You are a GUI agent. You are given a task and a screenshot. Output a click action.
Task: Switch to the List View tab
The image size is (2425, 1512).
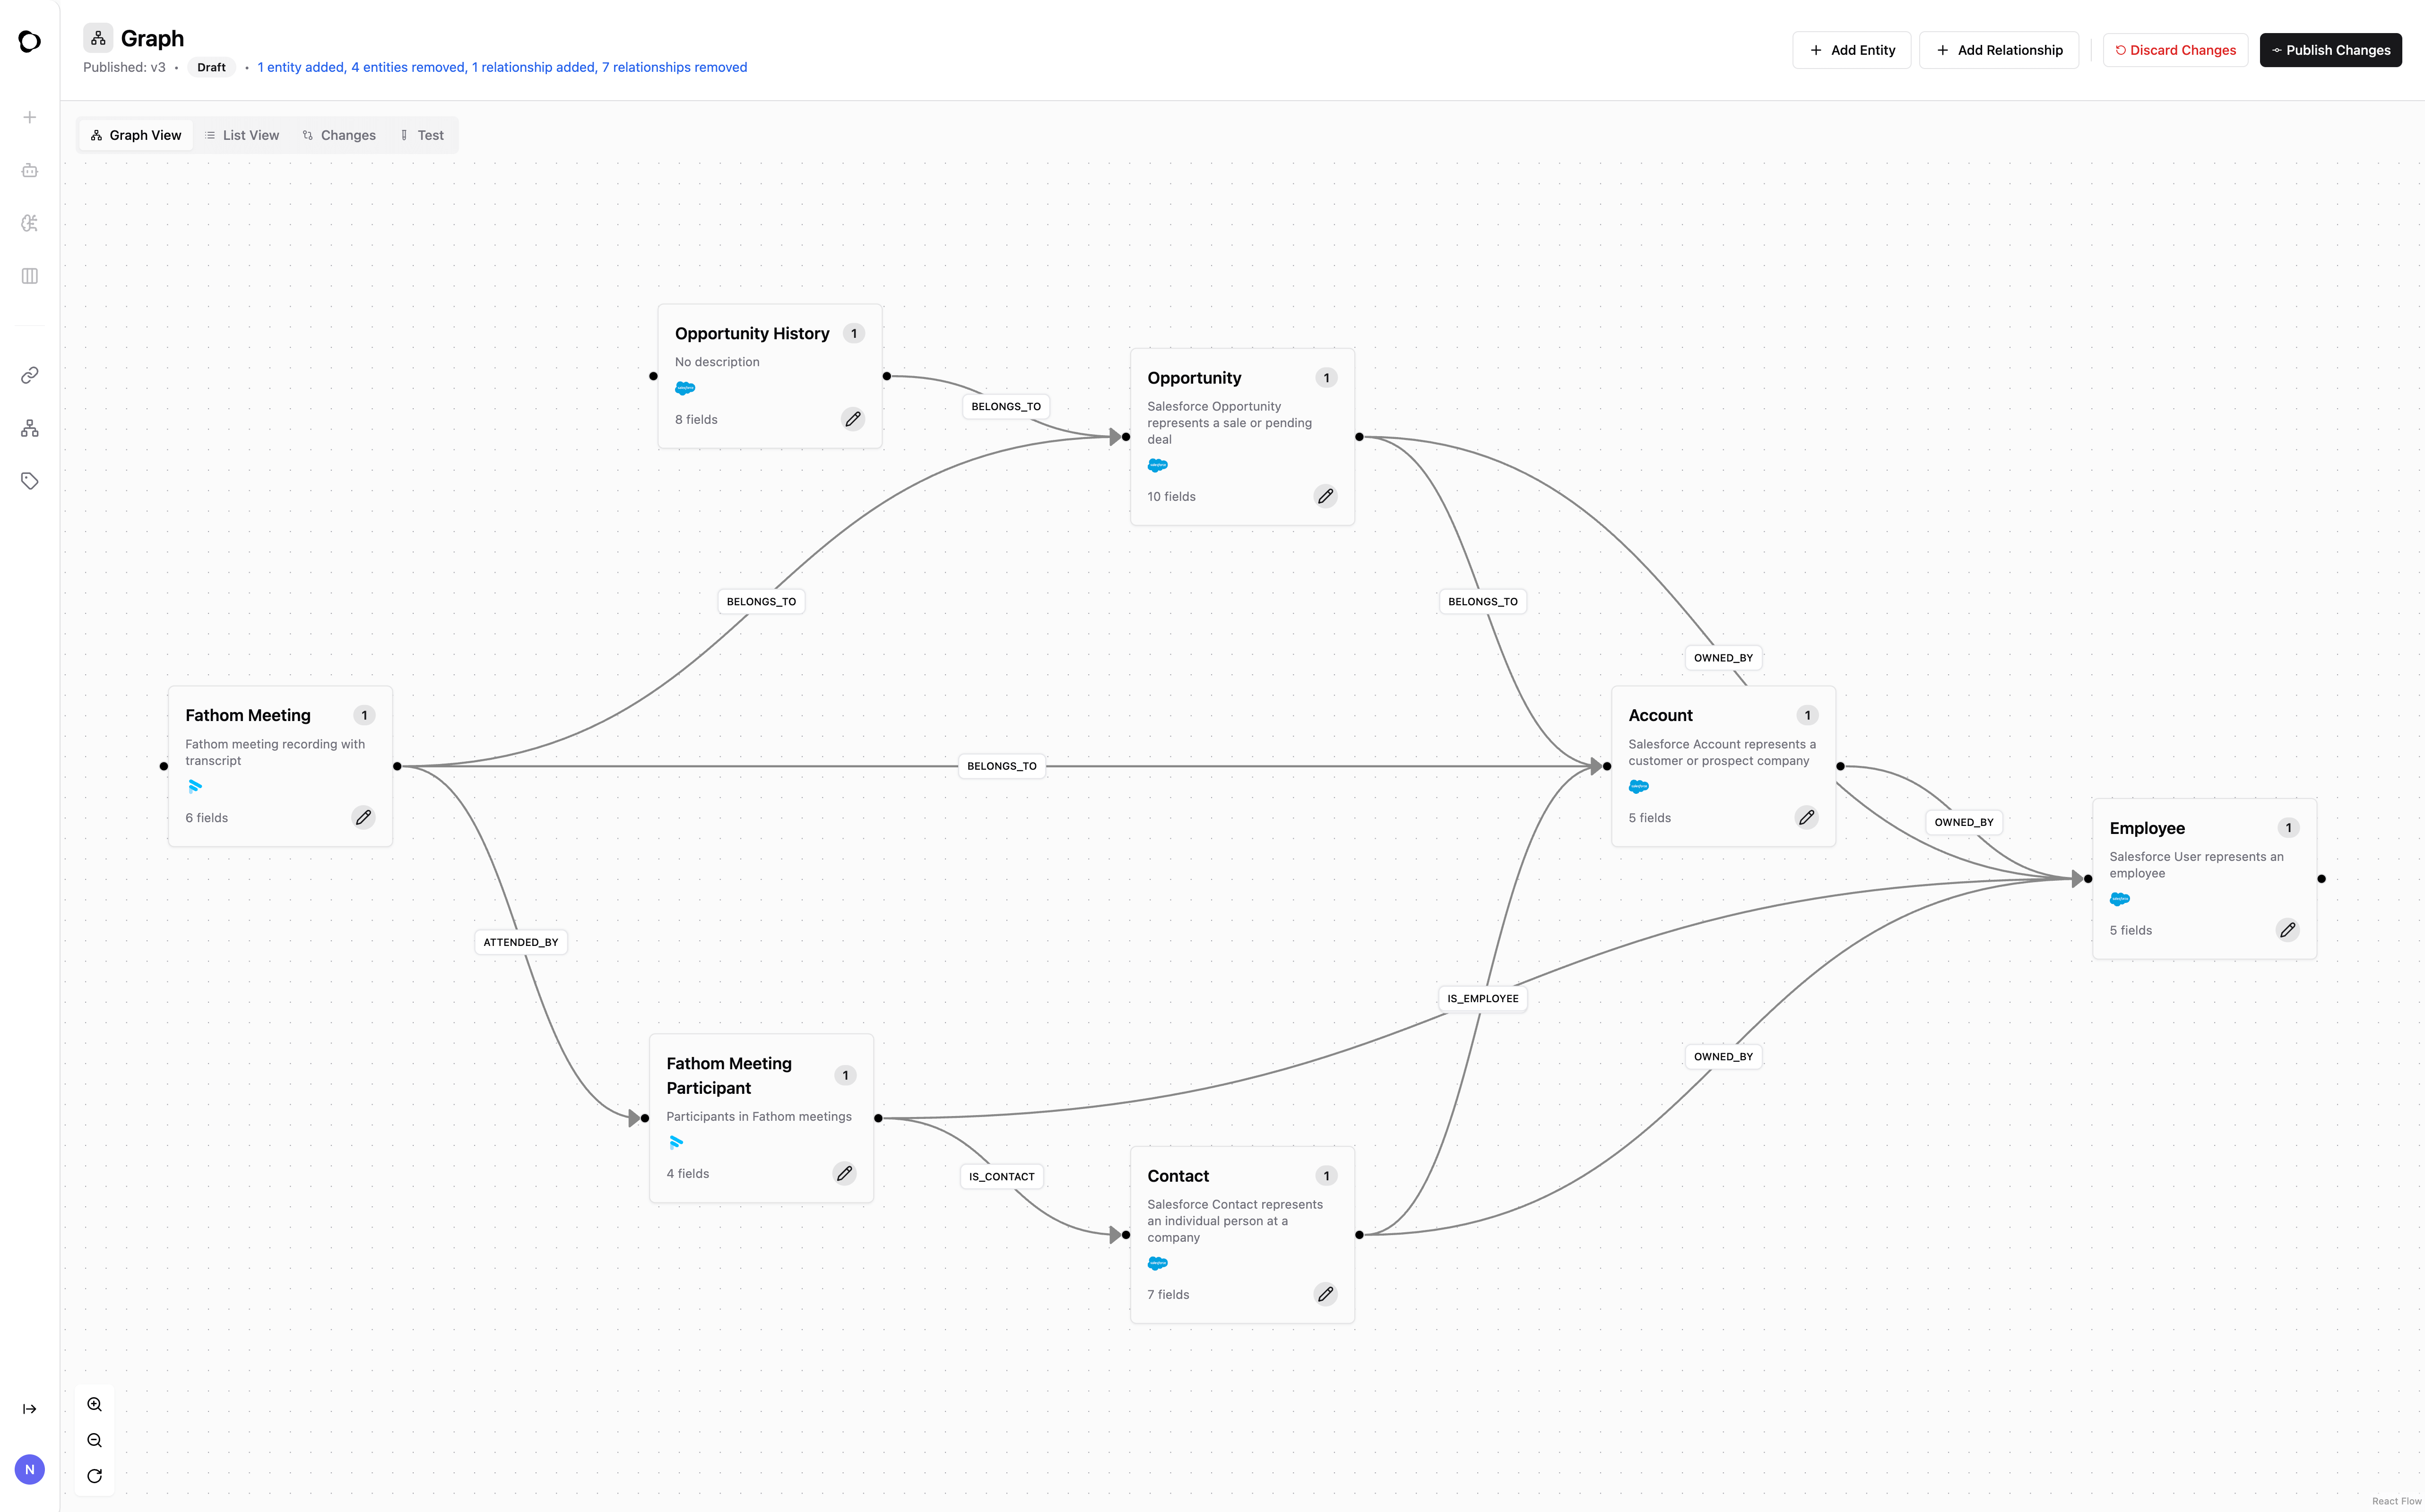(241, 135)
